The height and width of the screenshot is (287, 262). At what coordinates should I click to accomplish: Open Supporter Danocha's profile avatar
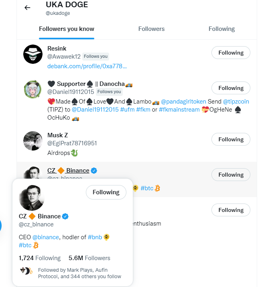33,90
